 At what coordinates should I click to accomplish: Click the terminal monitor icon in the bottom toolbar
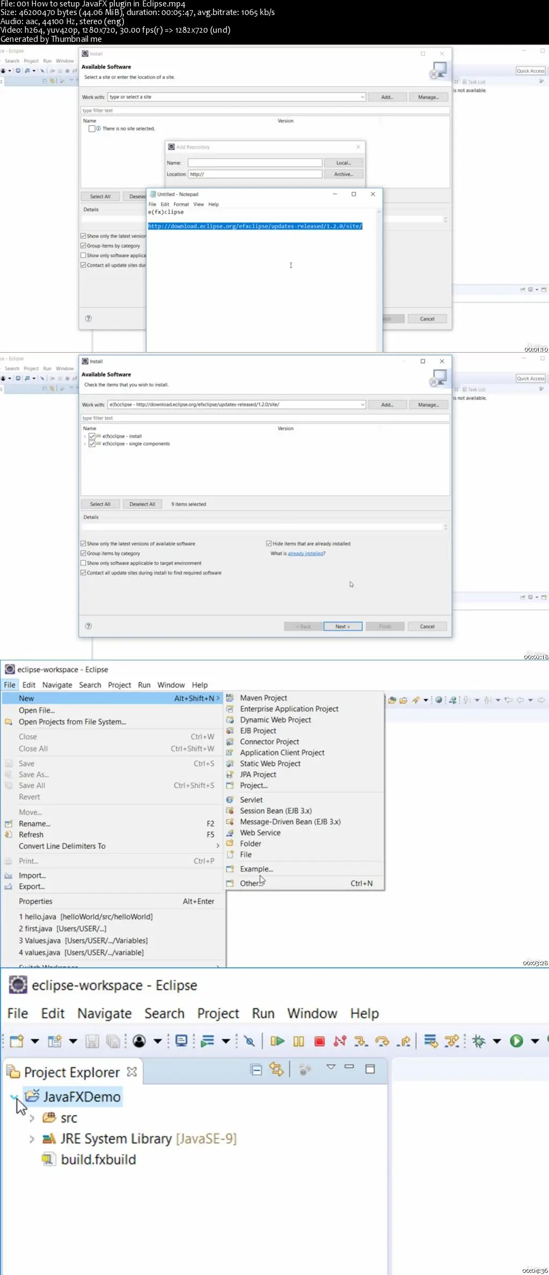pyautogui.click(x=181, y=1041)
